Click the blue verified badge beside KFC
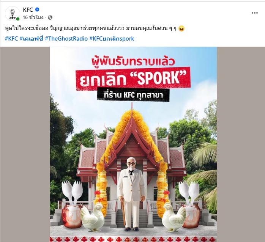Viewport: 265px width, 242px height. (x=37, y=9)
